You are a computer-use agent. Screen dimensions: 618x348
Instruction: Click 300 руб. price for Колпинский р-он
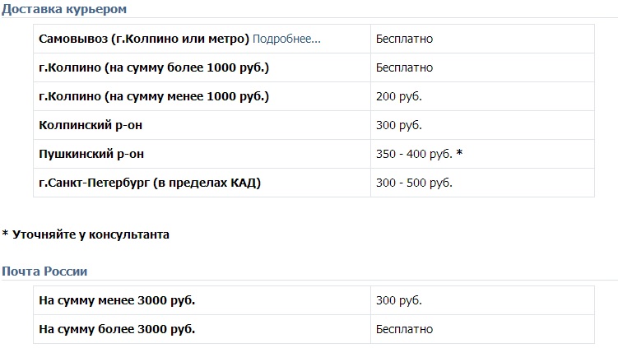point(398,125)
